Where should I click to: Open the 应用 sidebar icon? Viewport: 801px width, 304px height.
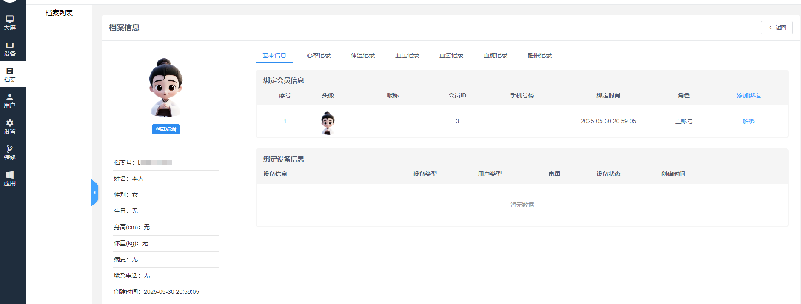tap(10, 179)
